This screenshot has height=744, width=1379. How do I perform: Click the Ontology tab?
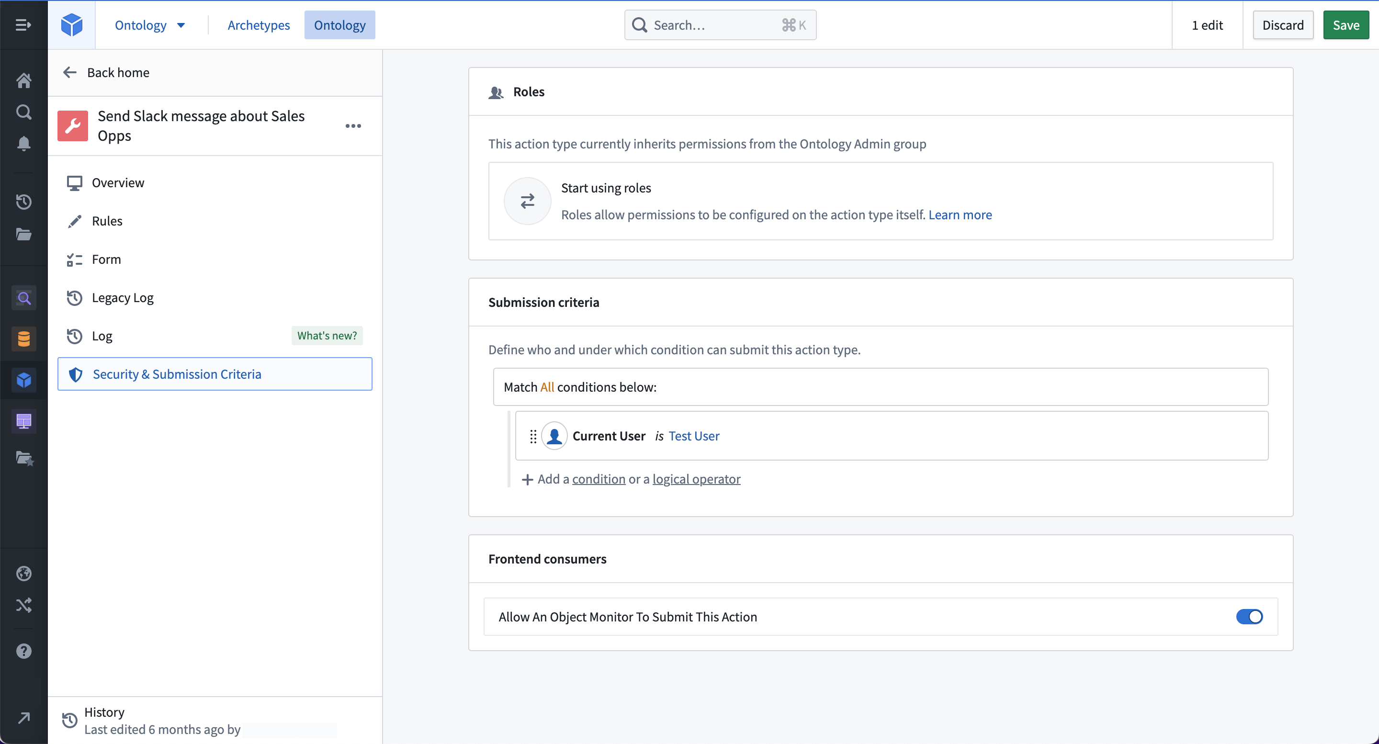[339, 25]
